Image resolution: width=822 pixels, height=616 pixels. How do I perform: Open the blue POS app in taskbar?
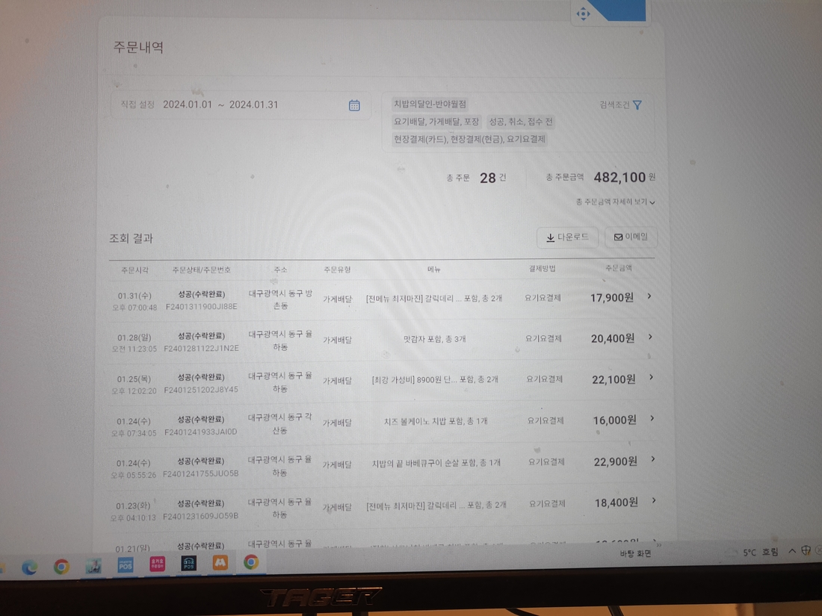click(126, 564)
